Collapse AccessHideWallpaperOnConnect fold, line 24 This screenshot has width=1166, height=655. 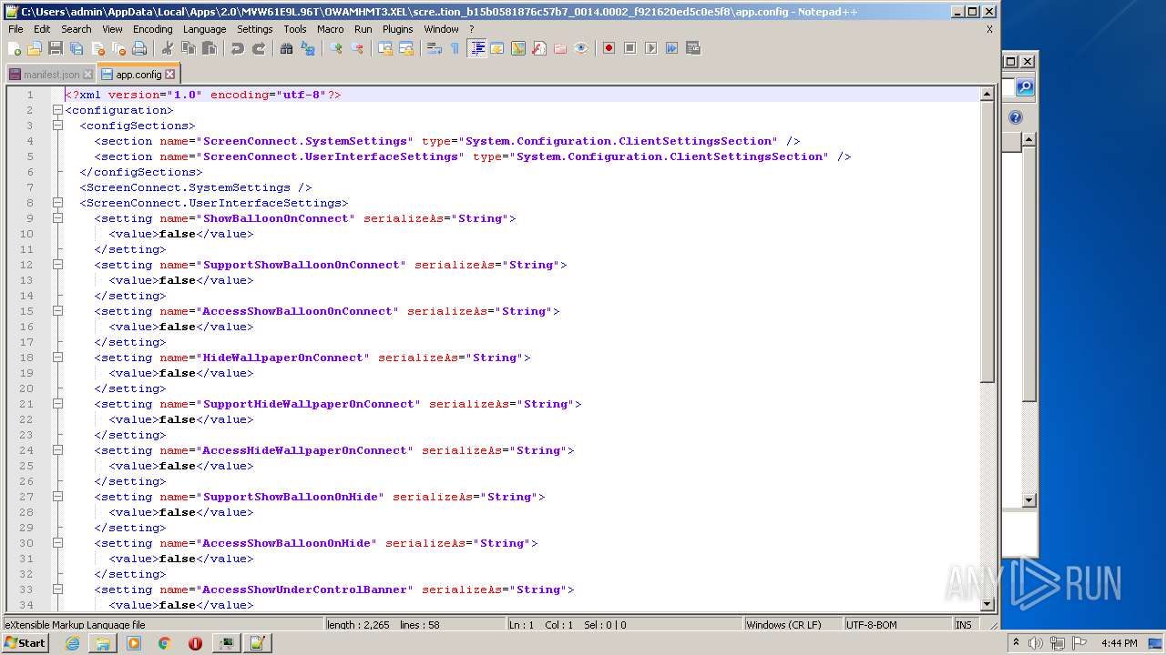(x=57, y=450)
